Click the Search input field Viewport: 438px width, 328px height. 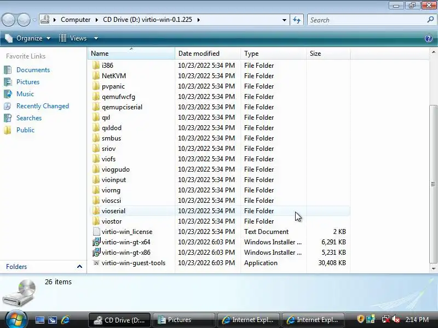367,20
